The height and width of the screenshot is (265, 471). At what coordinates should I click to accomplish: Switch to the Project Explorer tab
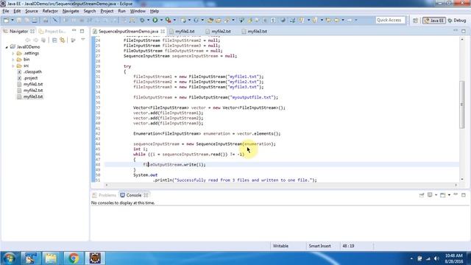[x=52, y=31]
